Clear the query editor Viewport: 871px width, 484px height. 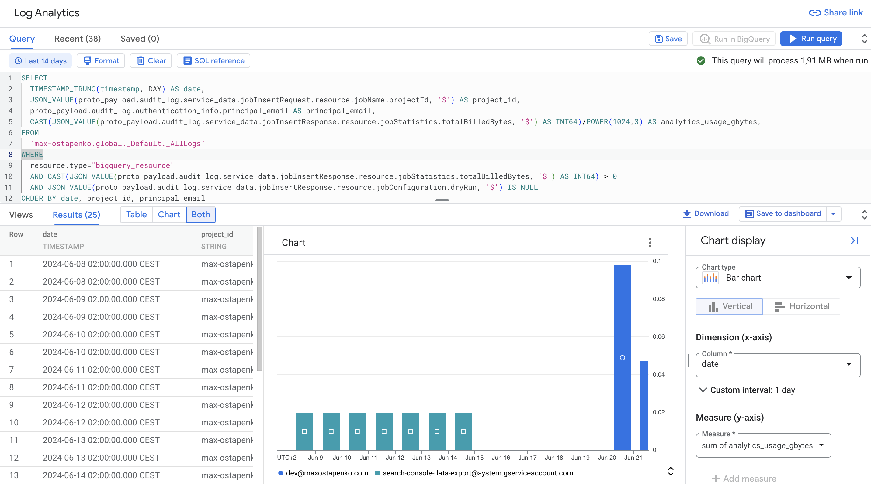coord(151,61)
